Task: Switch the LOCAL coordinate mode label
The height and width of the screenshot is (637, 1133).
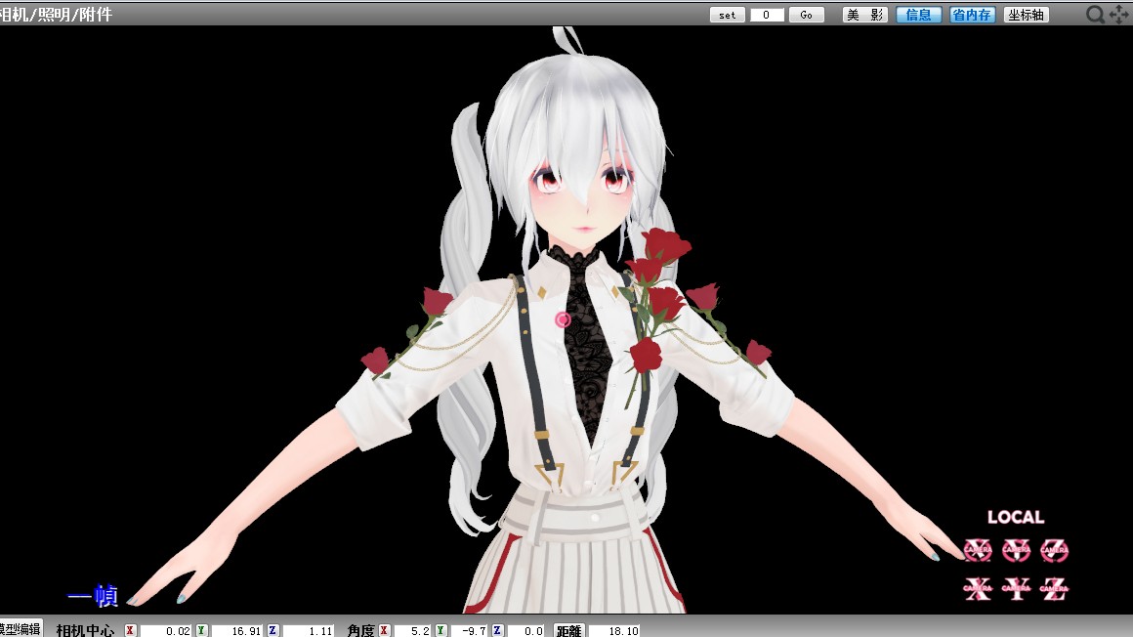Action: tap(1015, 517)
